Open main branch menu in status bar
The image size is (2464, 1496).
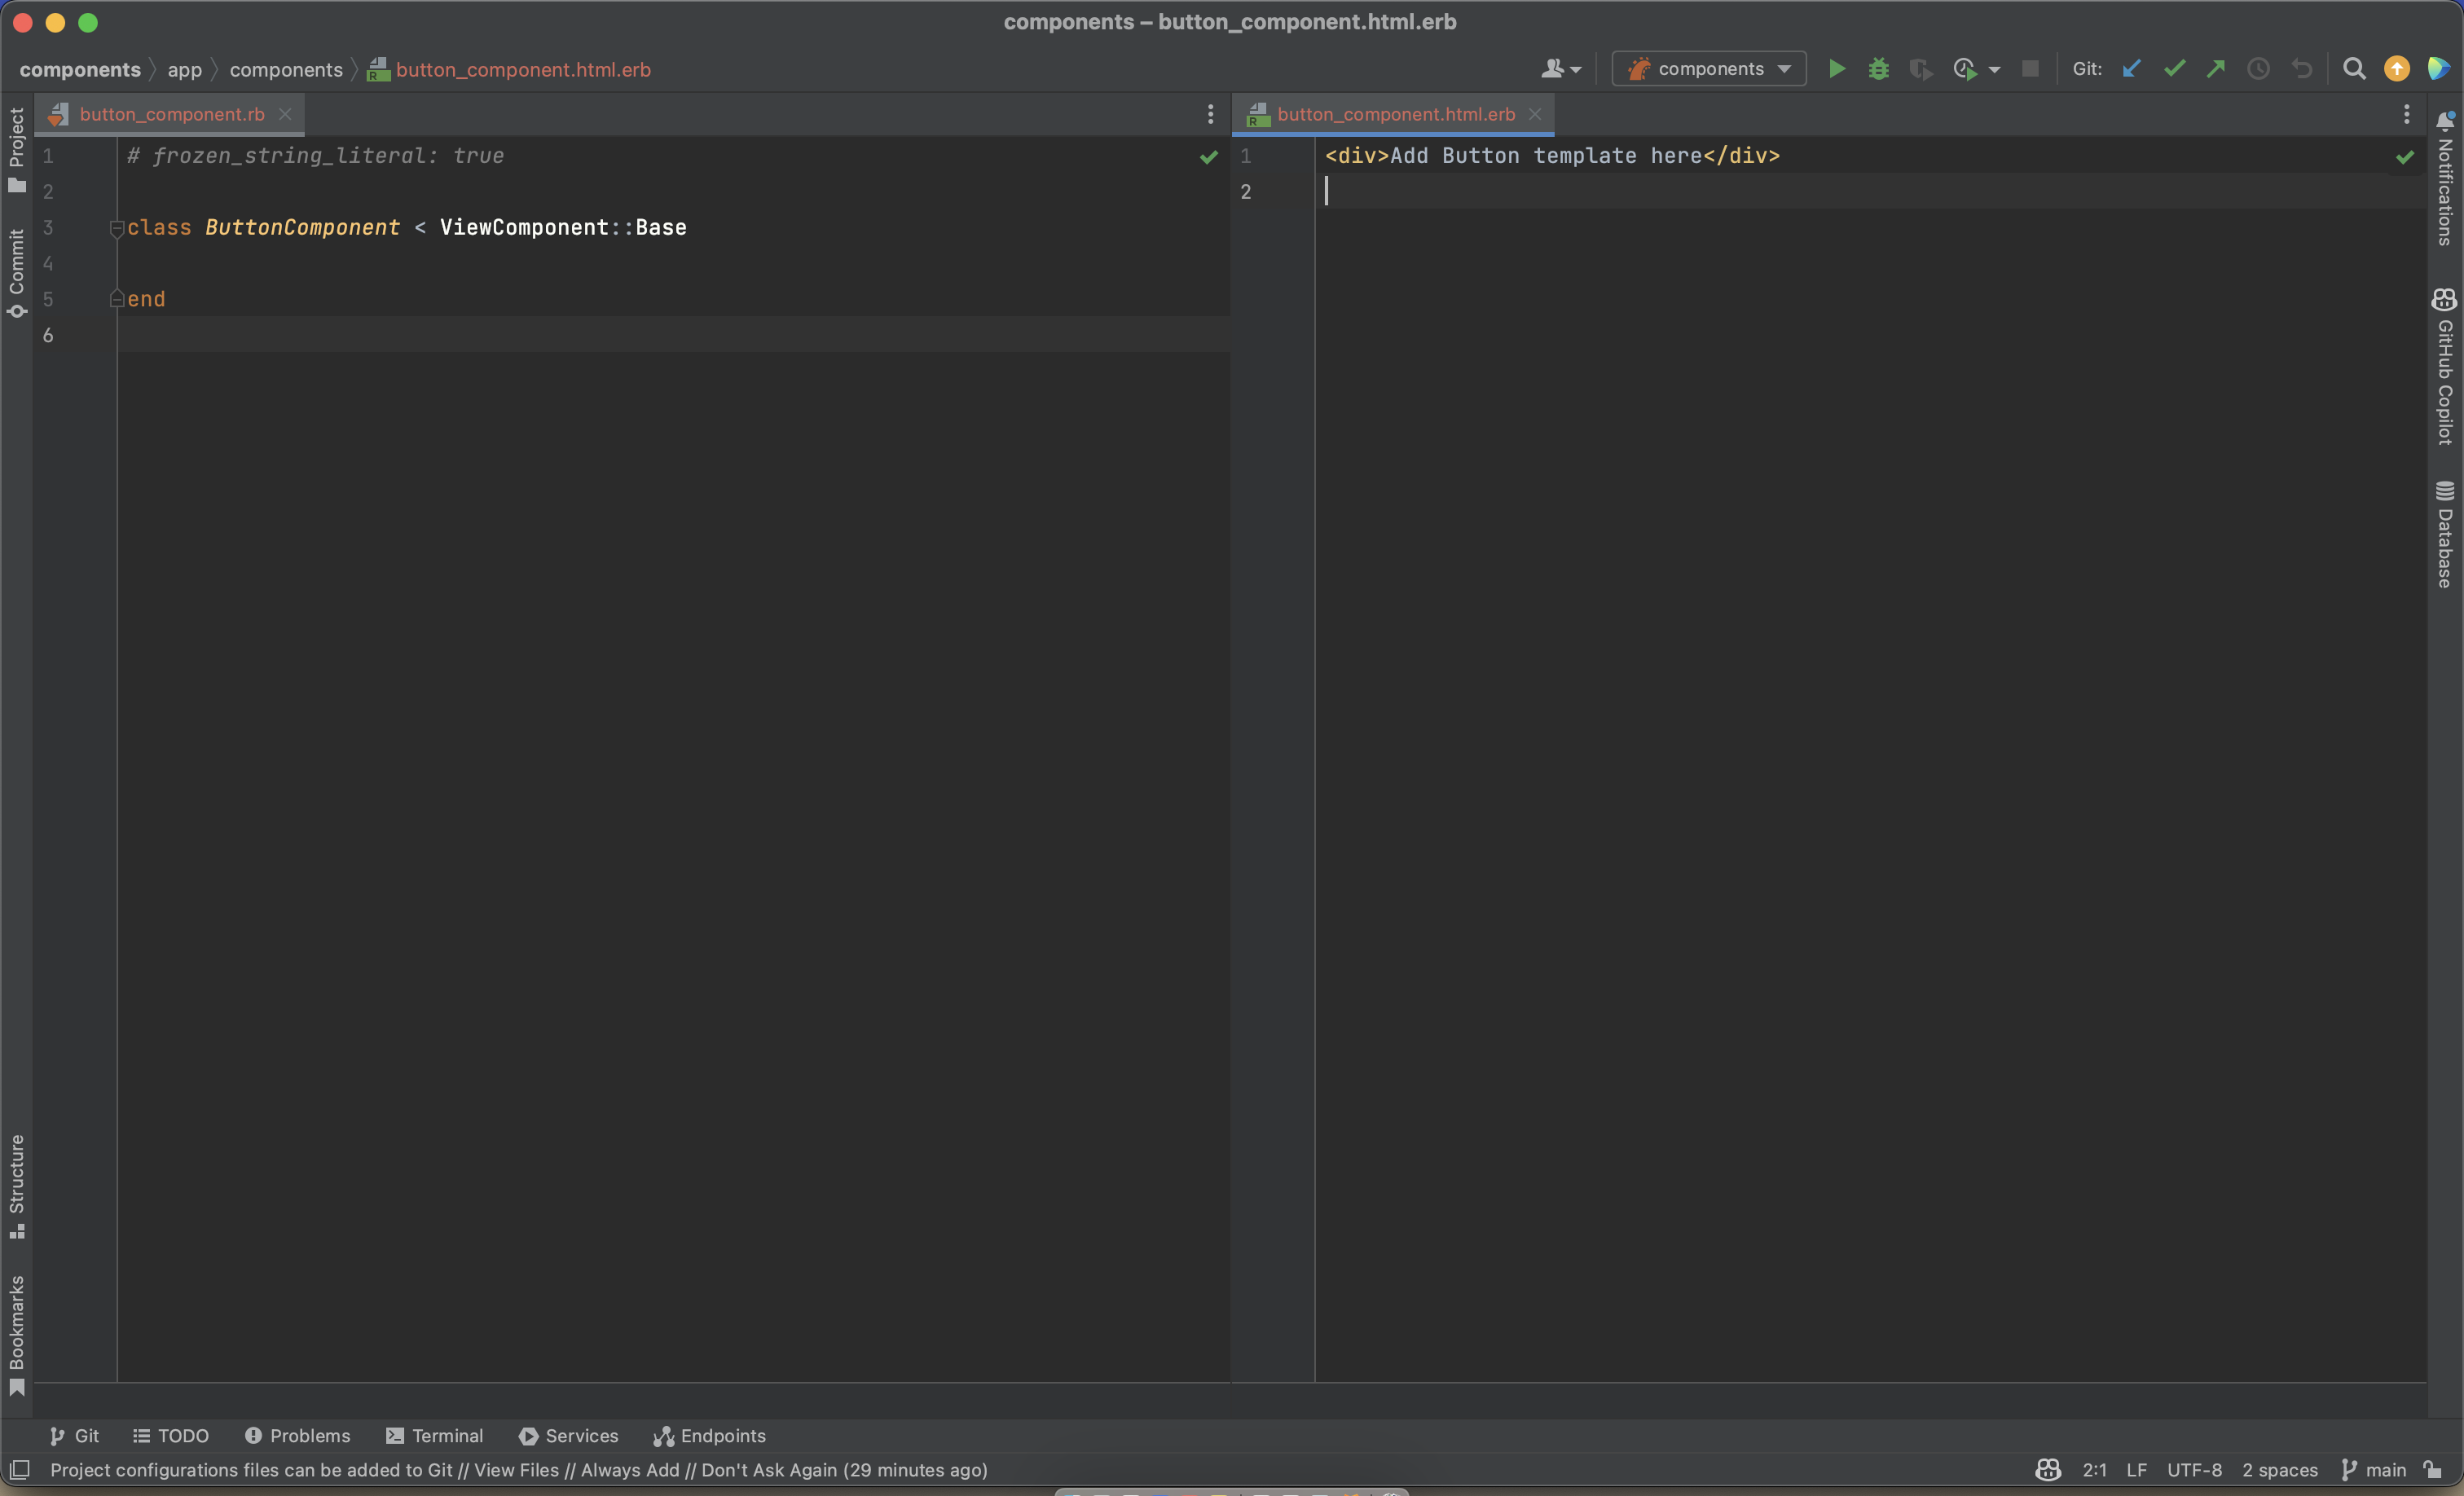pos(2374,1469)
